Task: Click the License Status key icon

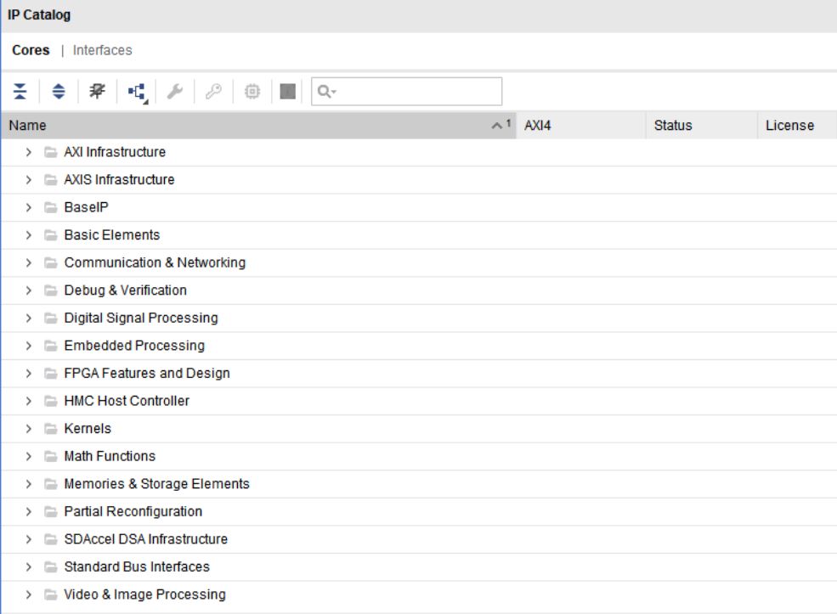Action: click(x=213, y=91)
